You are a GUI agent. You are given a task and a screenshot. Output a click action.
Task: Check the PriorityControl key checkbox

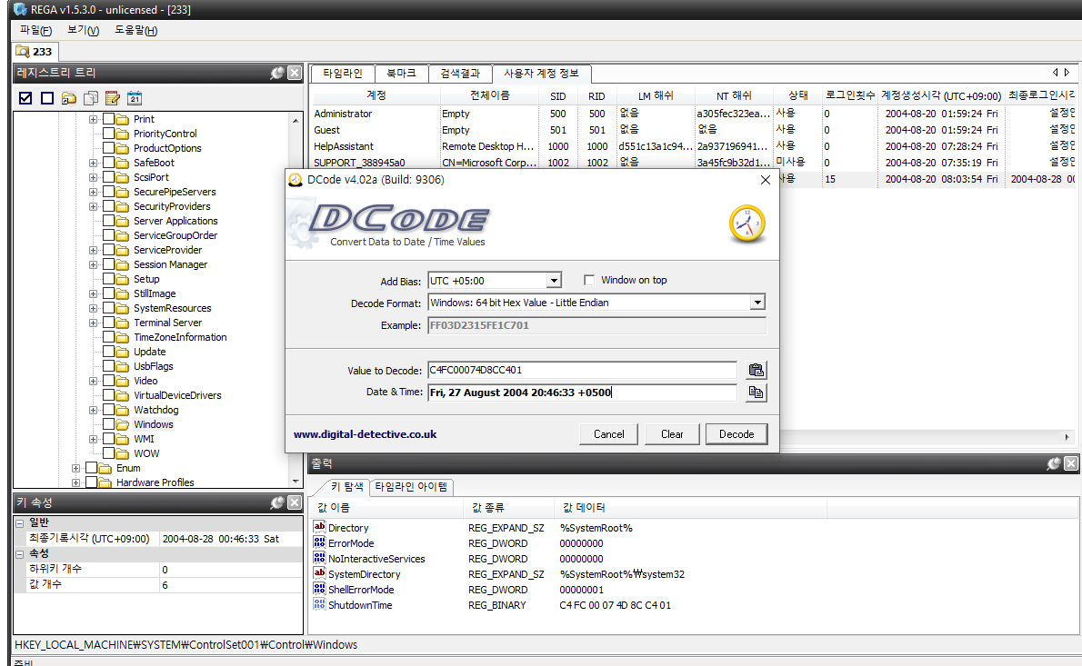point(108,133)
